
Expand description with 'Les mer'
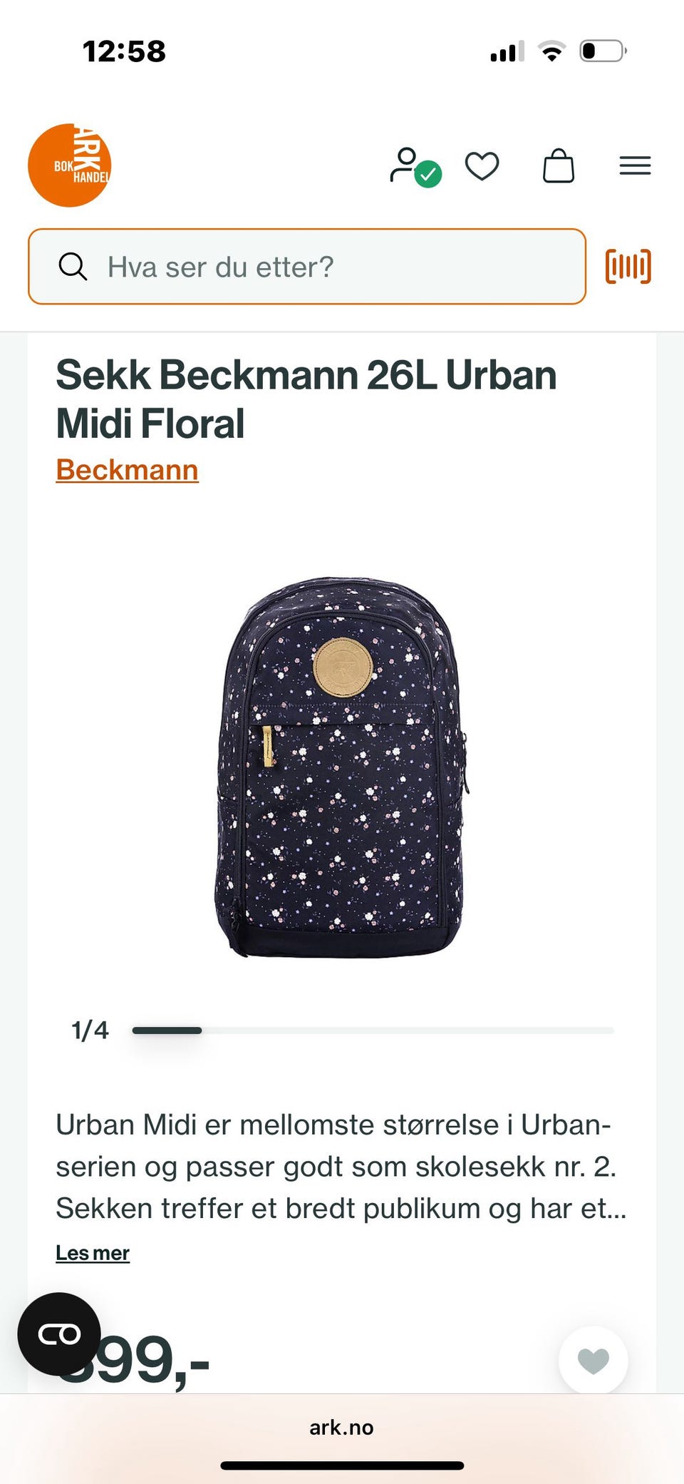93,1253
